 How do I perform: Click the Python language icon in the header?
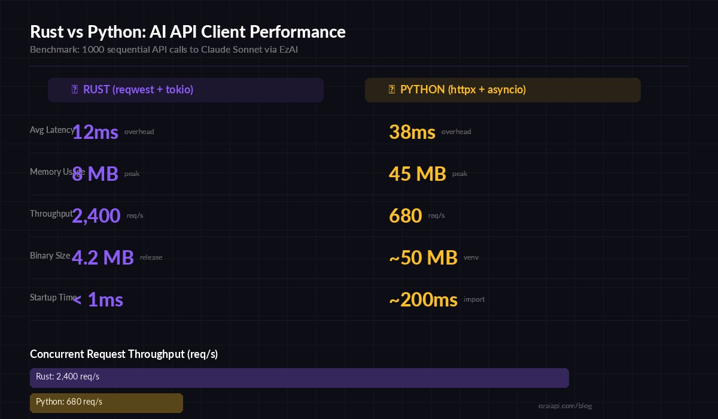(391, 89)
